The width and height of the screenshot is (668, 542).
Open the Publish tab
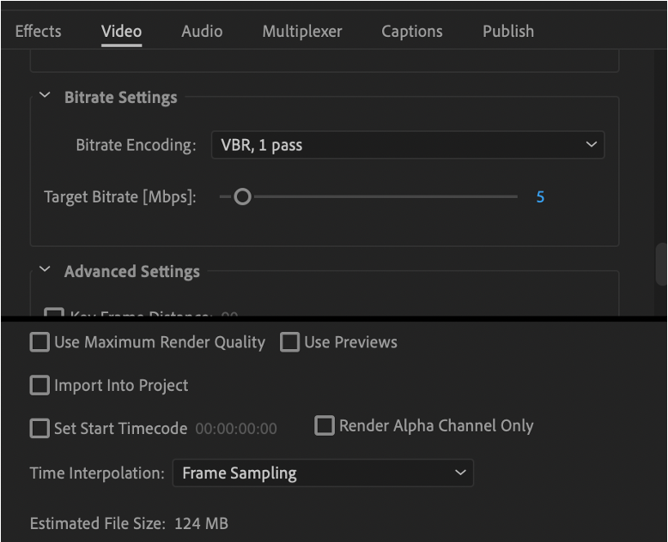click(507, 31)
